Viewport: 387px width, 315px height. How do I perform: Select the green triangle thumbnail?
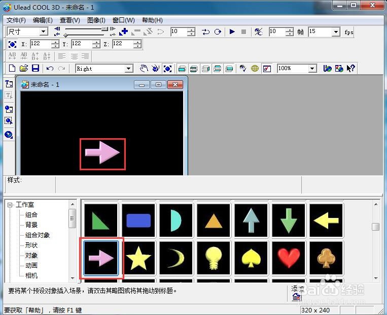pyautogui.click(x=101, y=220)
